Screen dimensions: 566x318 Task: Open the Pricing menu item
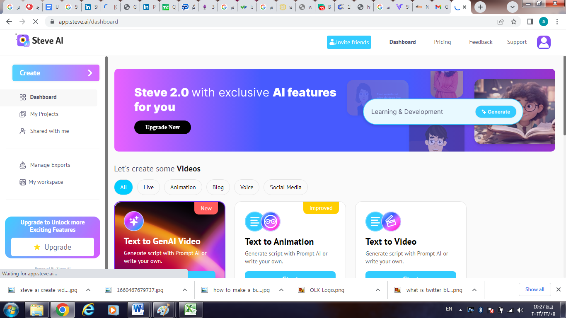[443, 42]
